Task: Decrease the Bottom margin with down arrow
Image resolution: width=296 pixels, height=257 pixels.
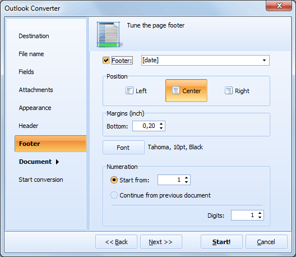Action: (161, 128)
